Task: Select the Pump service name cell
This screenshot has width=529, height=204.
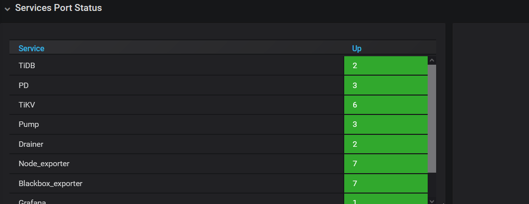Action: (x=176, y=124)
